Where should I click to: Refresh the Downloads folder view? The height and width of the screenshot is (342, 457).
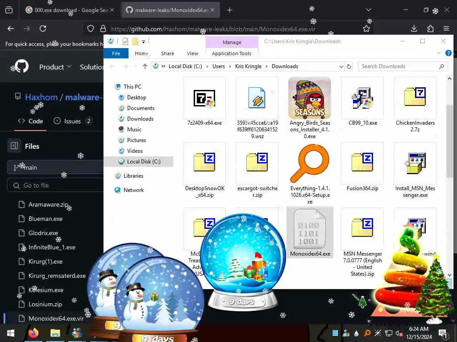(349, 67)
